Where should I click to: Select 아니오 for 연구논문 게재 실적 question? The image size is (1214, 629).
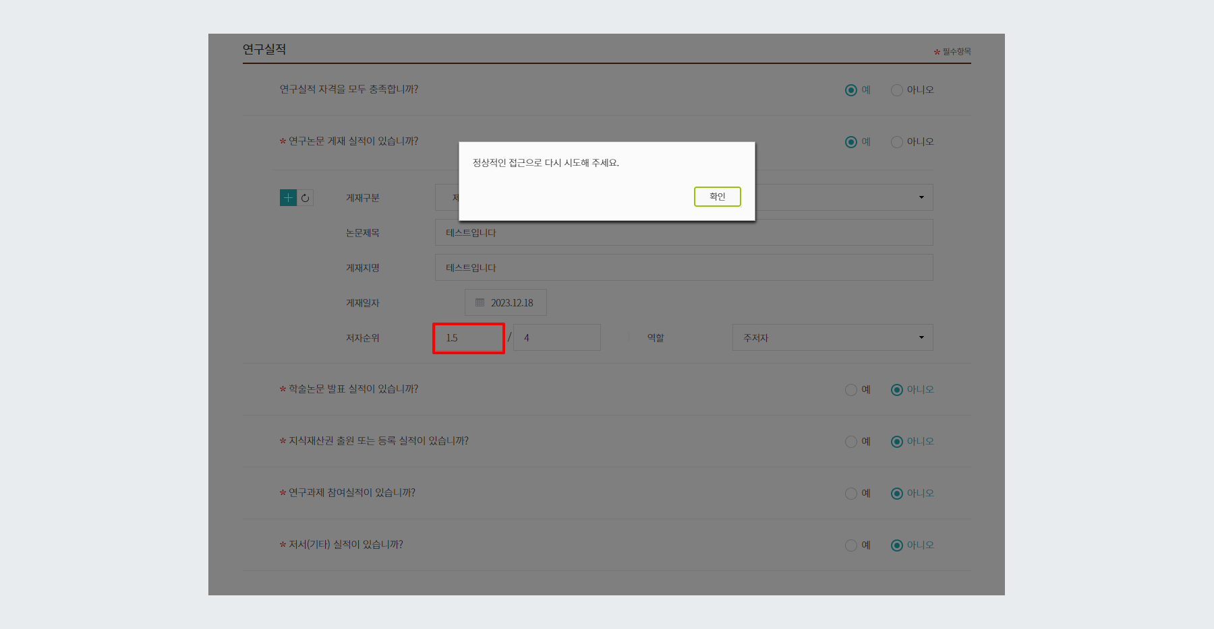tap(897, 142)
